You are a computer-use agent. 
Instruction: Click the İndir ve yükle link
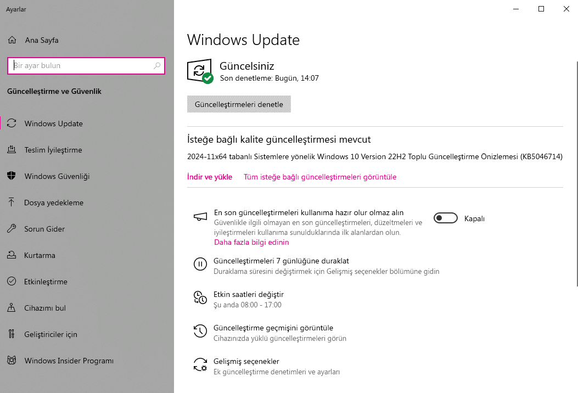point(210,177)
